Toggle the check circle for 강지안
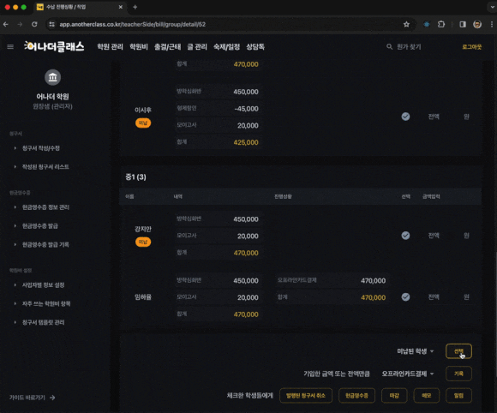497x413 pixels. click(405, 236)
